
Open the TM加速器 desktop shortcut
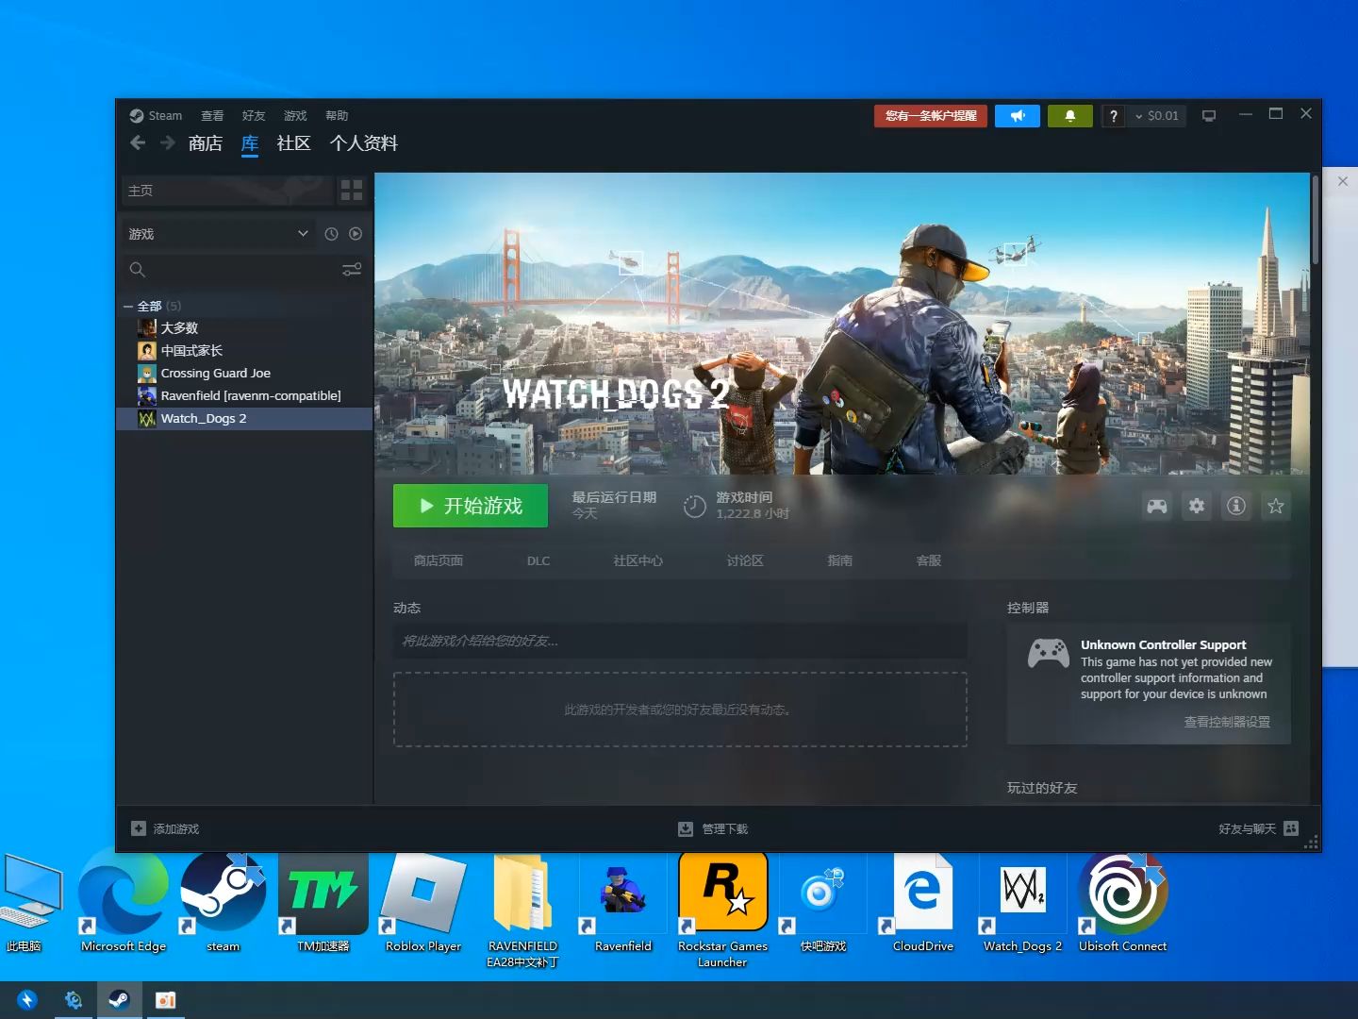click(323, 903)
